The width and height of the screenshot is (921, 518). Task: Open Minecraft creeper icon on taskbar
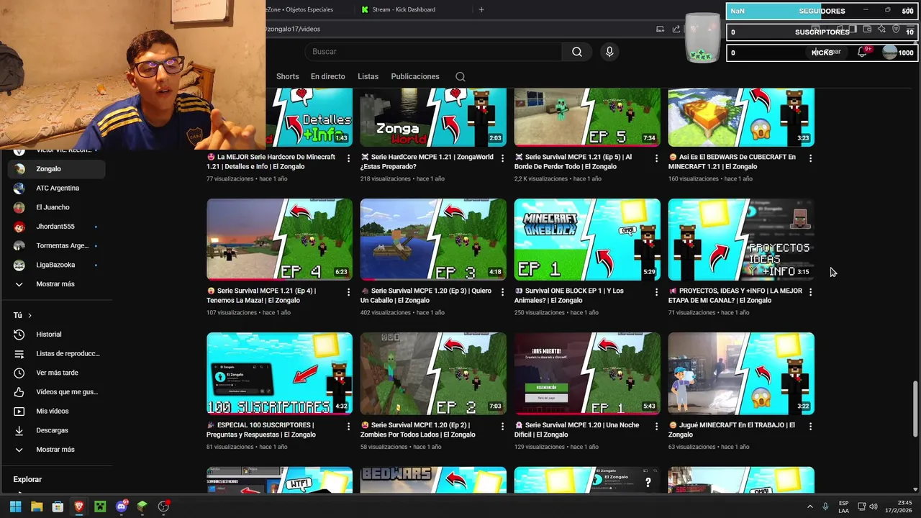coord(100,506)
